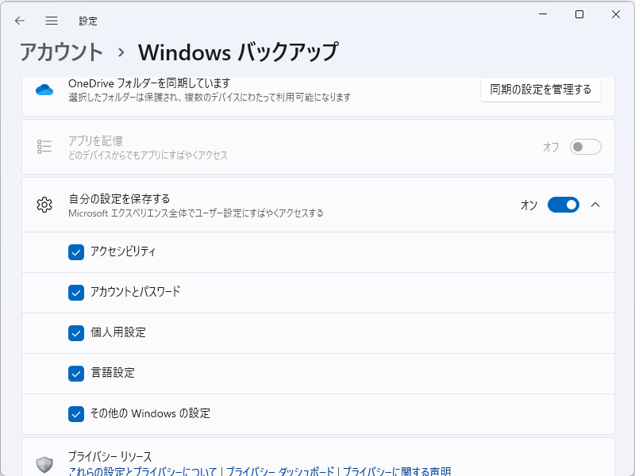Toggle 自分の設定を保存する off
Viewport: 635px width, 476px height.
563,204
